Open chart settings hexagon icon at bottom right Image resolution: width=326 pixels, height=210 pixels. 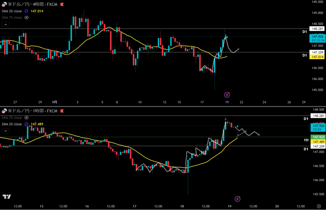coord(319,206)
